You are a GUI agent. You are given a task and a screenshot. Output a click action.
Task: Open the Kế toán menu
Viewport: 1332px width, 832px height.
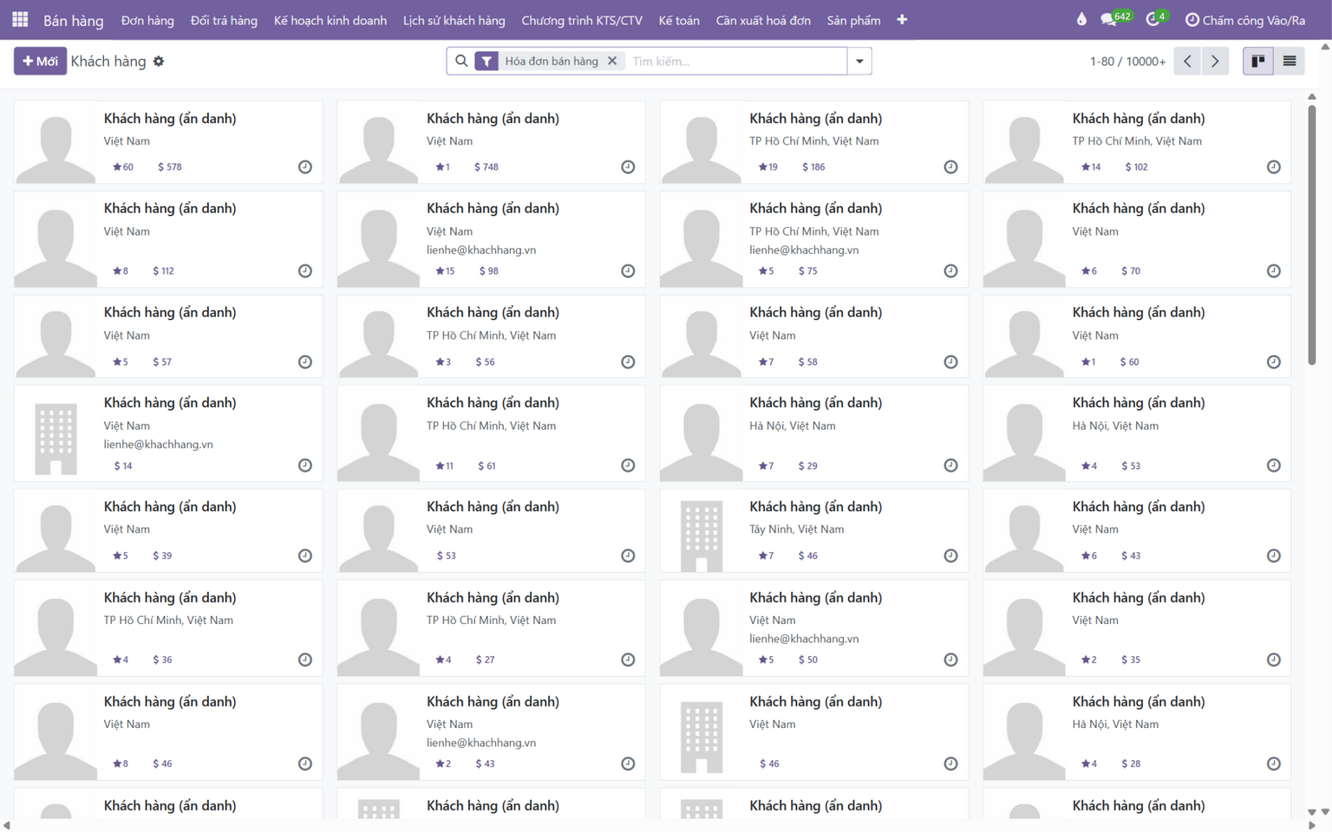tap(679, 20)
